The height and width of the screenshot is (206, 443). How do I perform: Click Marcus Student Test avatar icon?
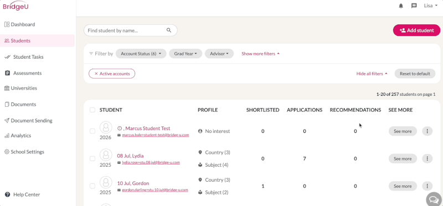click(106, 128)
